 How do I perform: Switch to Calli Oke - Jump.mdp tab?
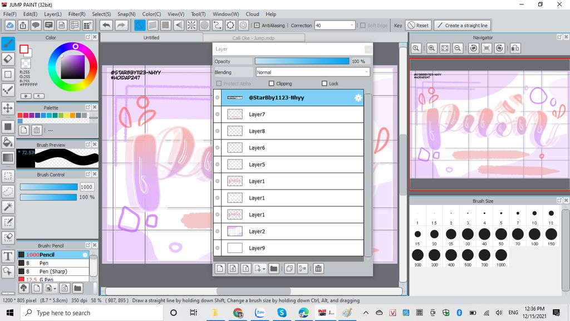click(x=253, y=38)
